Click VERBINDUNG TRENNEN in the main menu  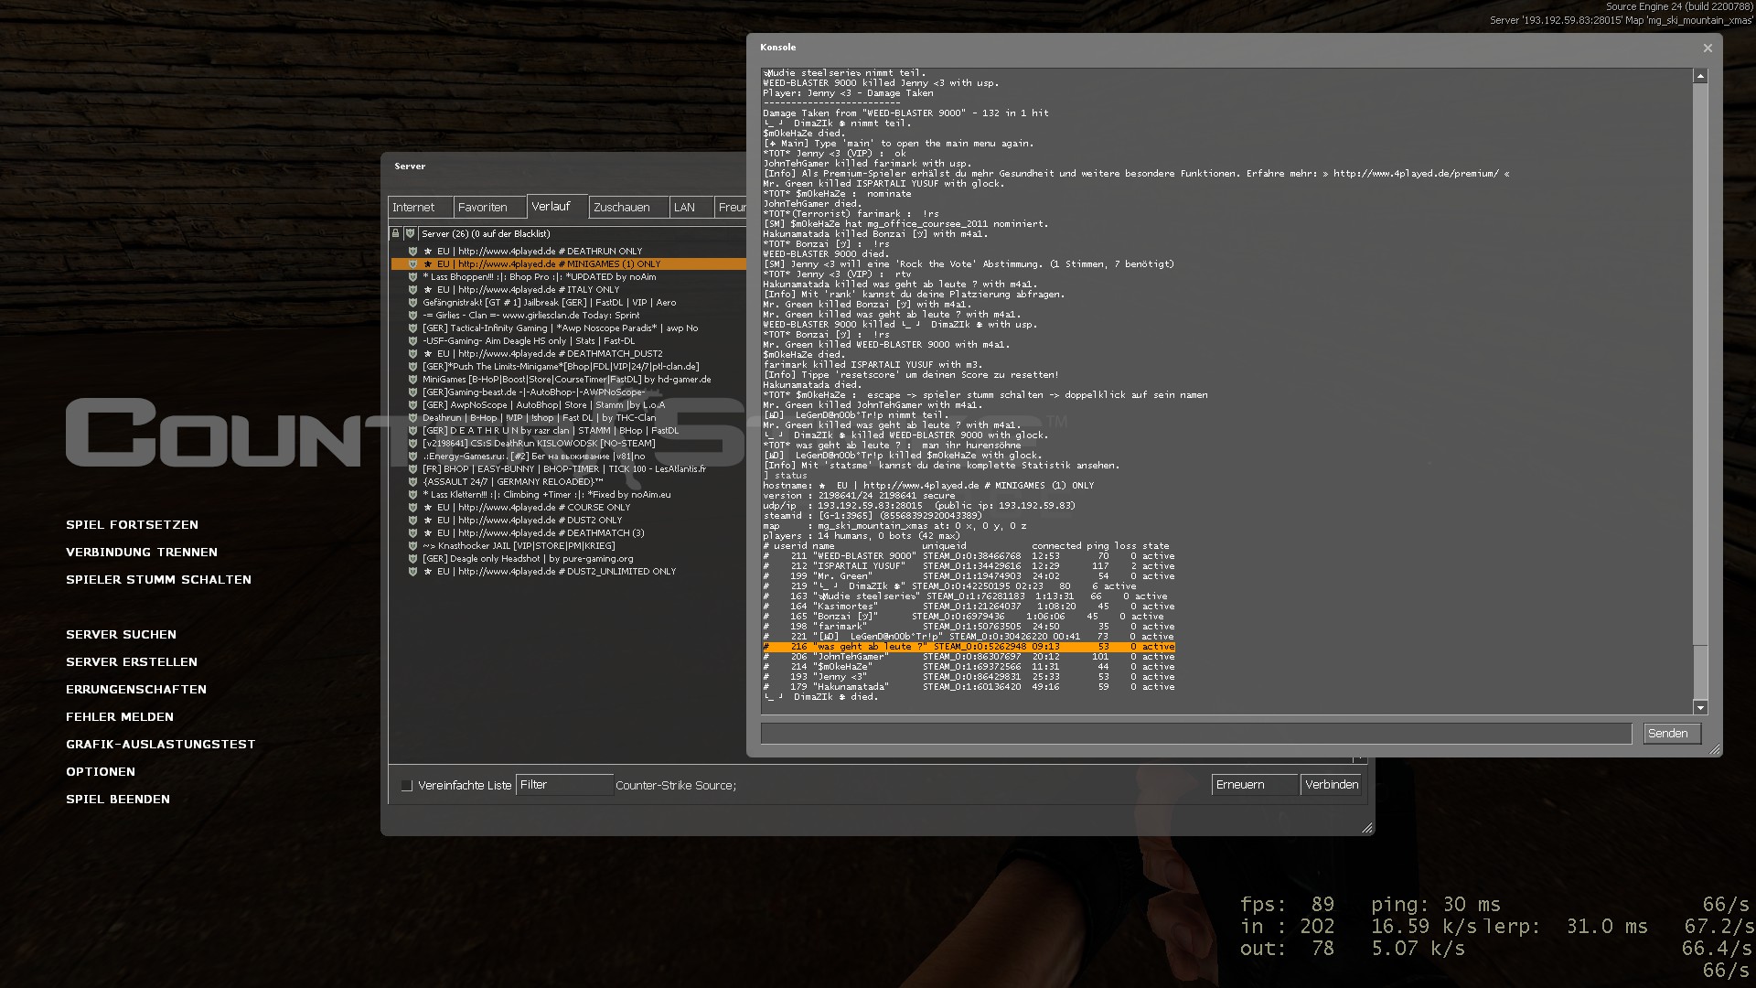142,553
